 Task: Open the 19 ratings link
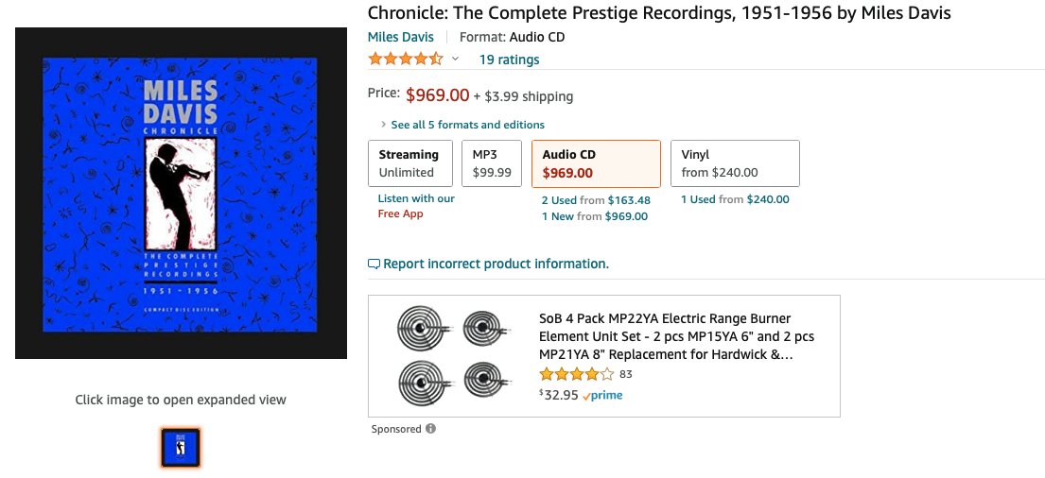509,60
